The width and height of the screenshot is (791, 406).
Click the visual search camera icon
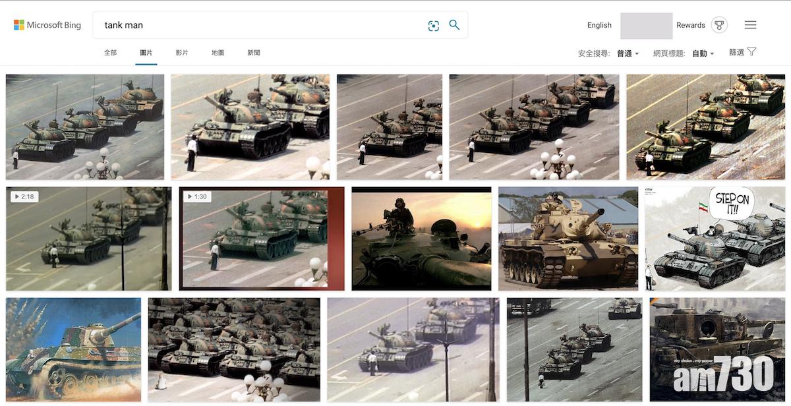(433, 26)
